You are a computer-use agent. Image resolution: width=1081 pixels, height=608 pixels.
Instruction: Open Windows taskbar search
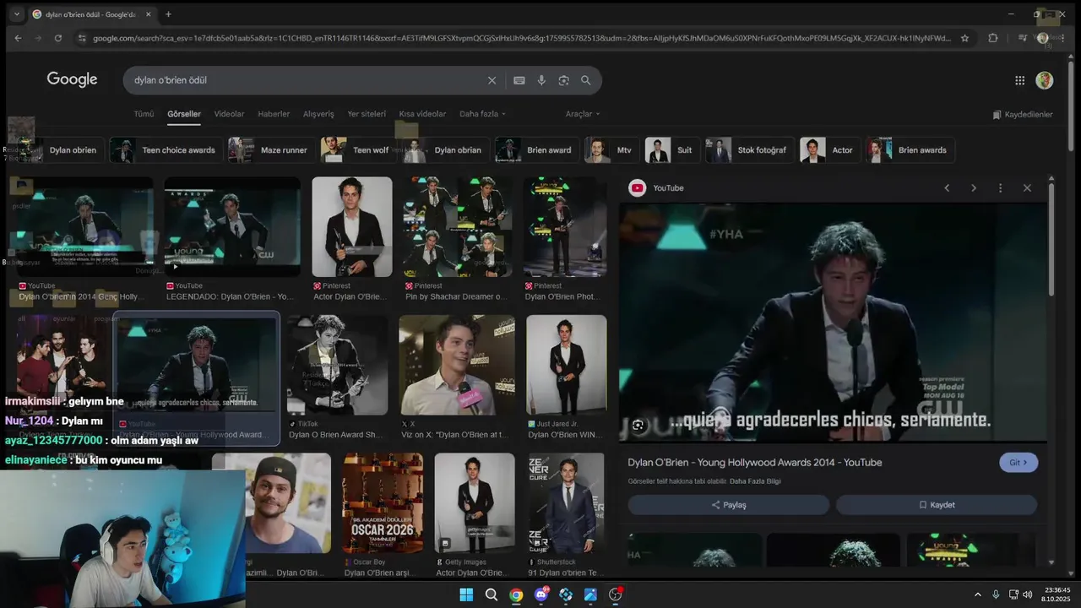pyautogui.click(x=491, y=594)
